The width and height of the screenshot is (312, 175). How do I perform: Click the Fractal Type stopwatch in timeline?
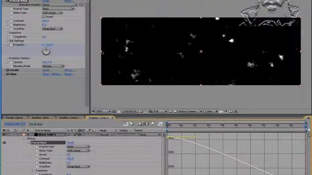point(37,147)
